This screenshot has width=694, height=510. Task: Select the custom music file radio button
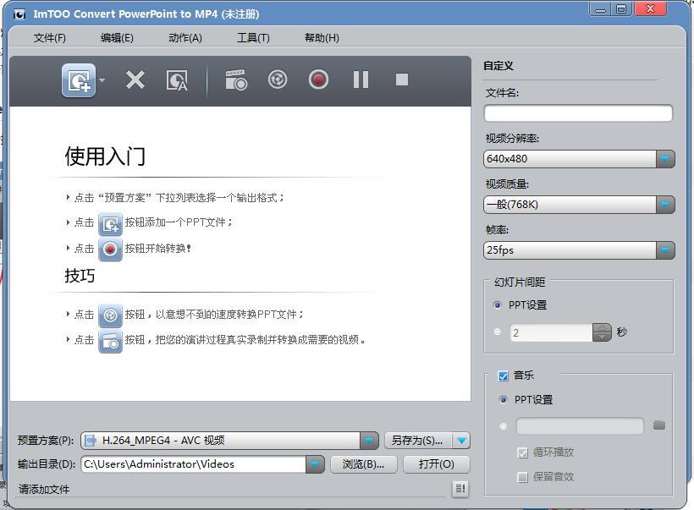(x=504, y=426)
